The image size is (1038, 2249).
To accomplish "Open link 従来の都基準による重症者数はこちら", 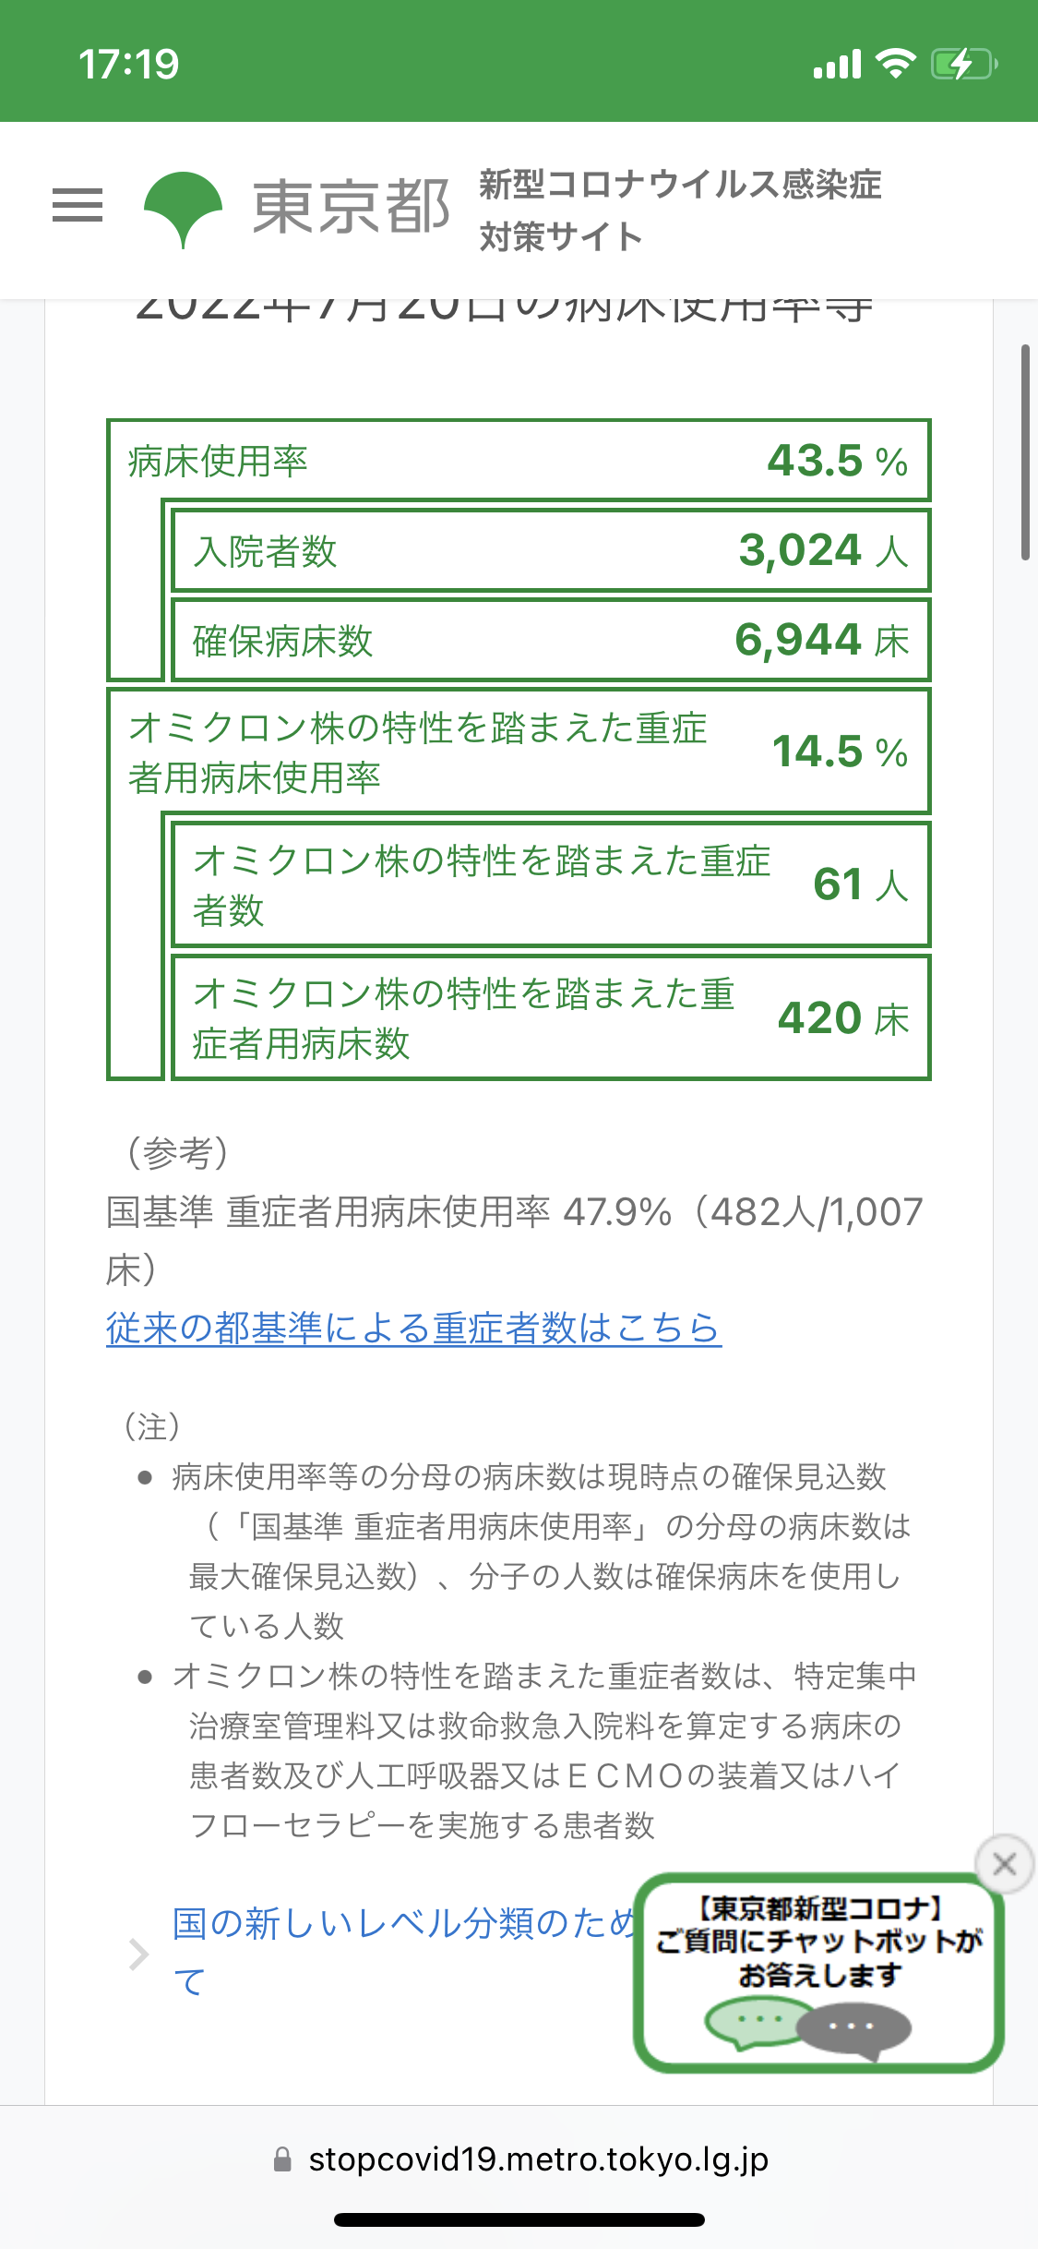I will point(413,1328).
